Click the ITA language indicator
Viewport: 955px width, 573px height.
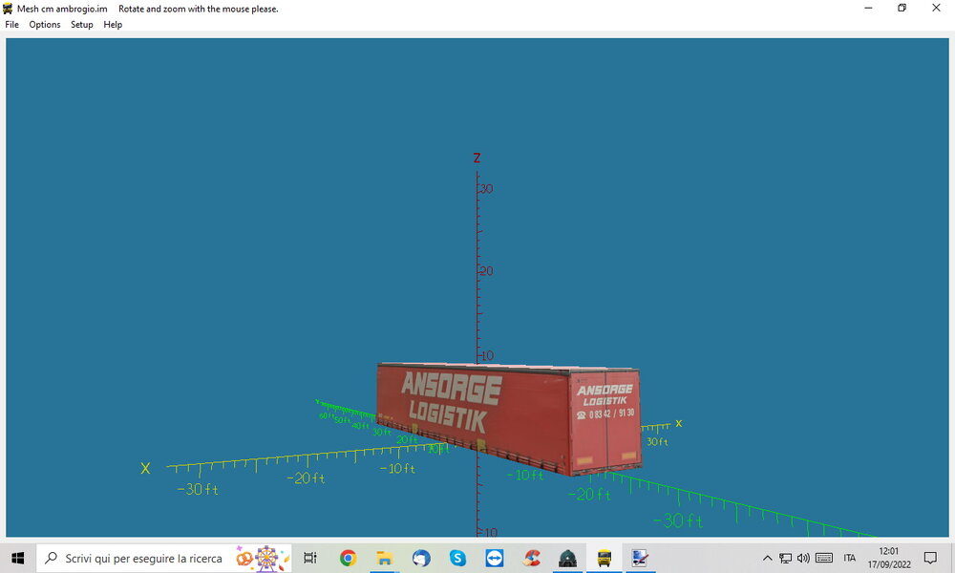[x=850, y=558]
